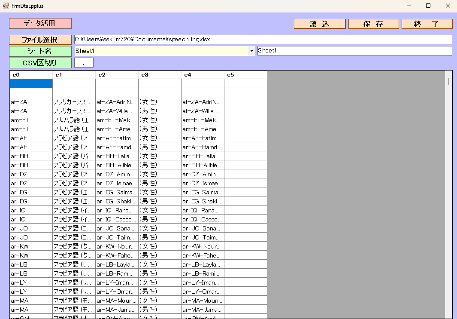Click the c3 column header
The image size is (457, 319).
[x=160, y=75]
